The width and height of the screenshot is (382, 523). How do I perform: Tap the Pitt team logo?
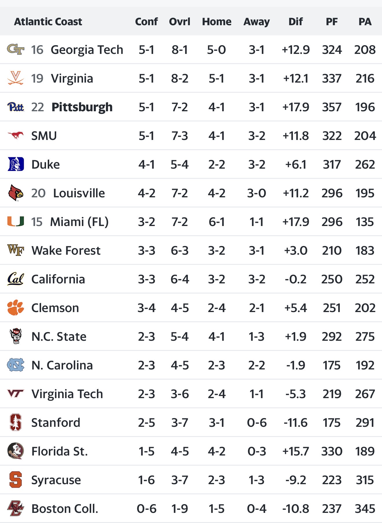(x=15, y=107)
